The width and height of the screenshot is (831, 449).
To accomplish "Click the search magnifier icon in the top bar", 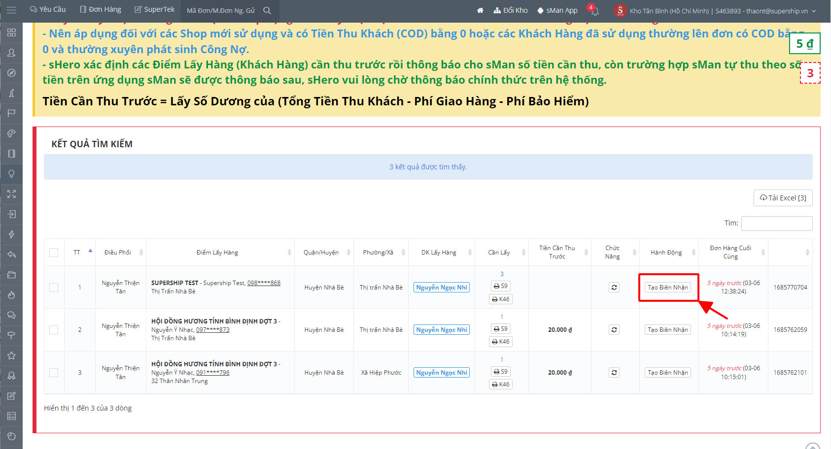I will coord(267,10).
